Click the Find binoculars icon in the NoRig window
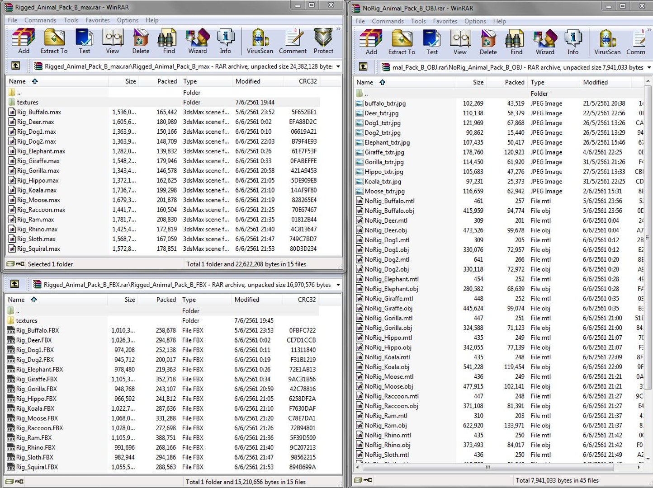The image size is (653, 488). [516, 42]
